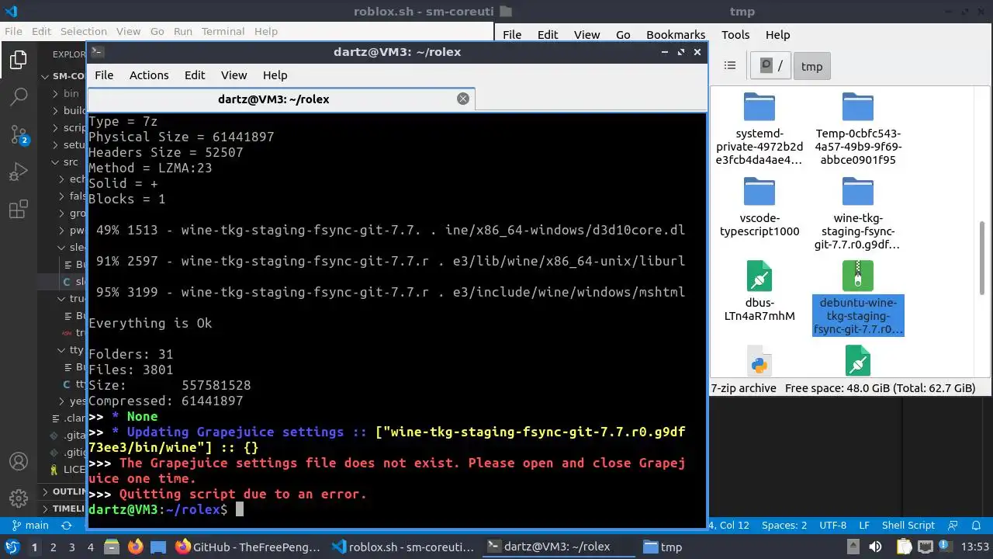Open Run and Debug view icon

(19, 172)
